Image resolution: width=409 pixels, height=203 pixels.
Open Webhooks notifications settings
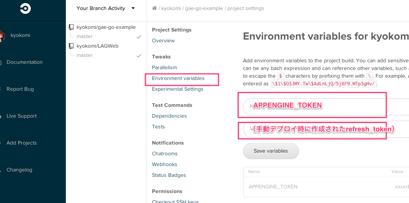[165, 164]
